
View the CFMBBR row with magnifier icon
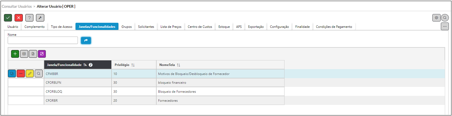point(39,73)
